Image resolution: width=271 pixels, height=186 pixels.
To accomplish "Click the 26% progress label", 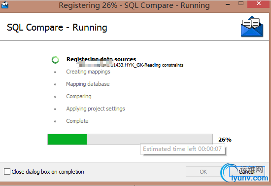I will click(x=225, y=140).
